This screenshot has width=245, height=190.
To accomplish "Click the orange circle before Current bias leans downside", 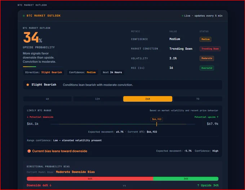I will point(29,151).
